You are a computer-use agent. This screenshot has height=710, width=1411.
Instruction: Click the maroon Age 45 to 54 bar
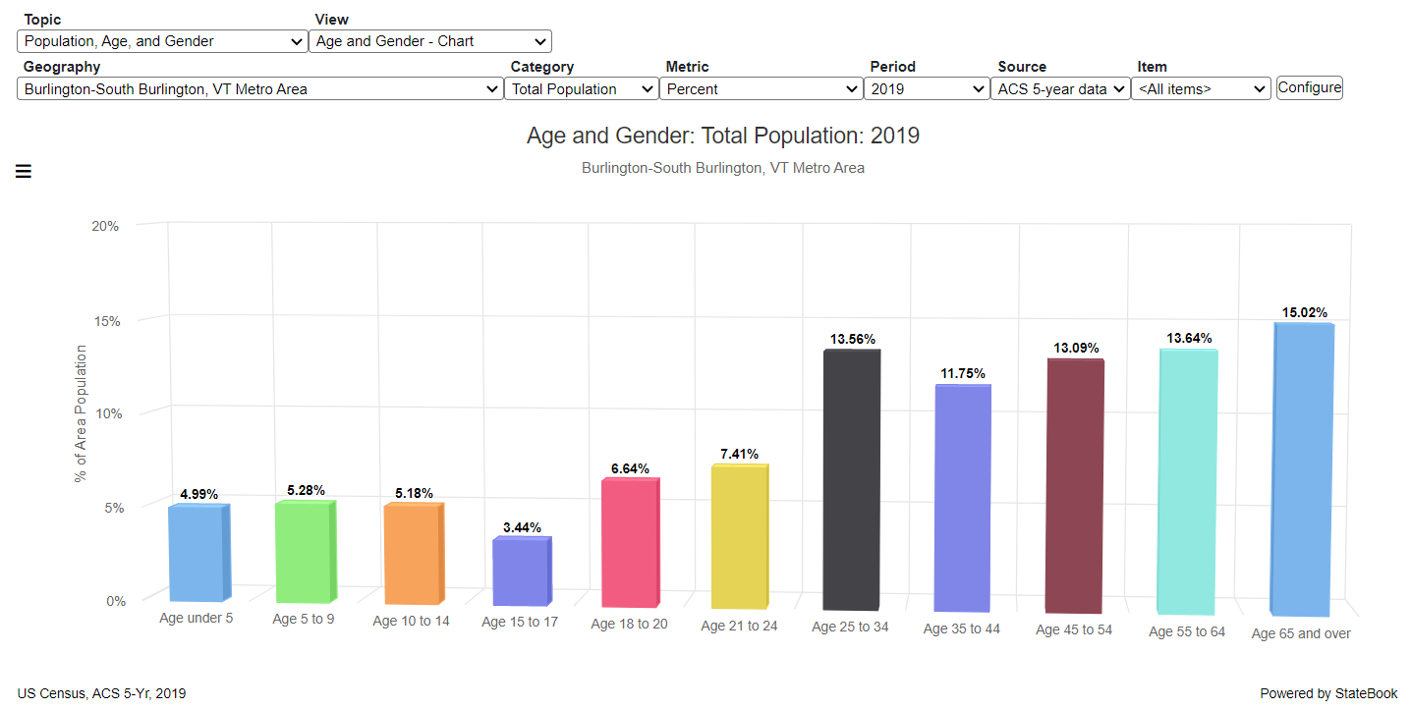[x=1075, y=487]
